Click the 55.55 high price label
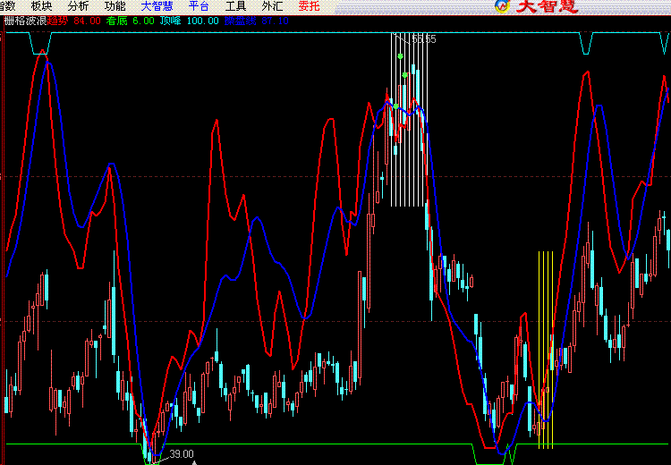Image resolution: width=671 pixels, height=465 pixels. [x=424, y=39]
